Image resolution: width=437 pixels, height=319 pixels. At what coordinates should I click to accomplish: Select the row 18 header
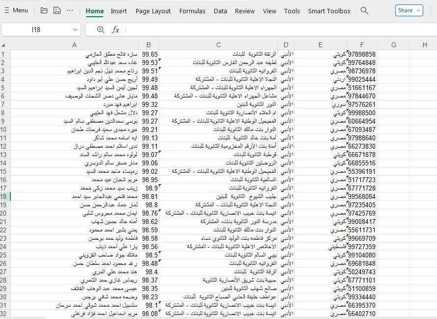(3, 196)
